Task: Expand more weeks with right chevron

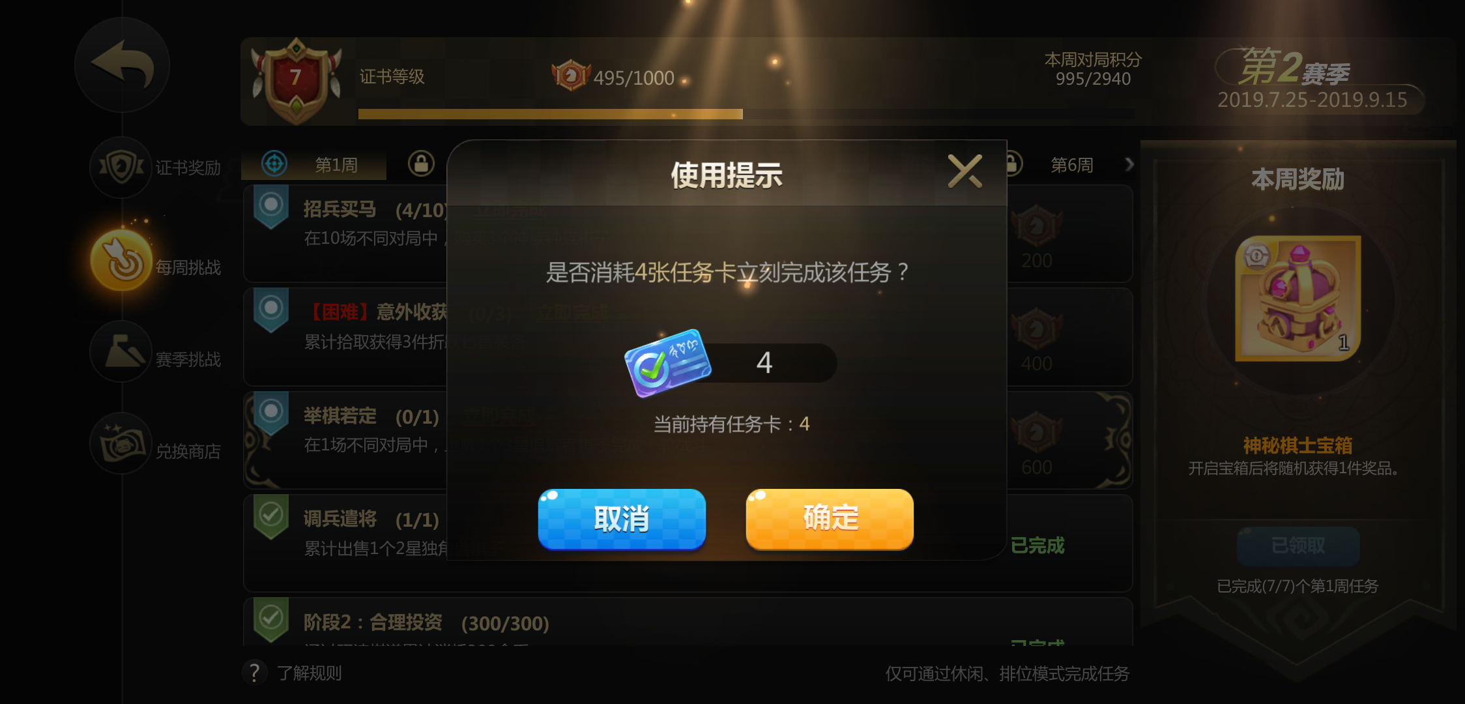Action: [1129, 164]
